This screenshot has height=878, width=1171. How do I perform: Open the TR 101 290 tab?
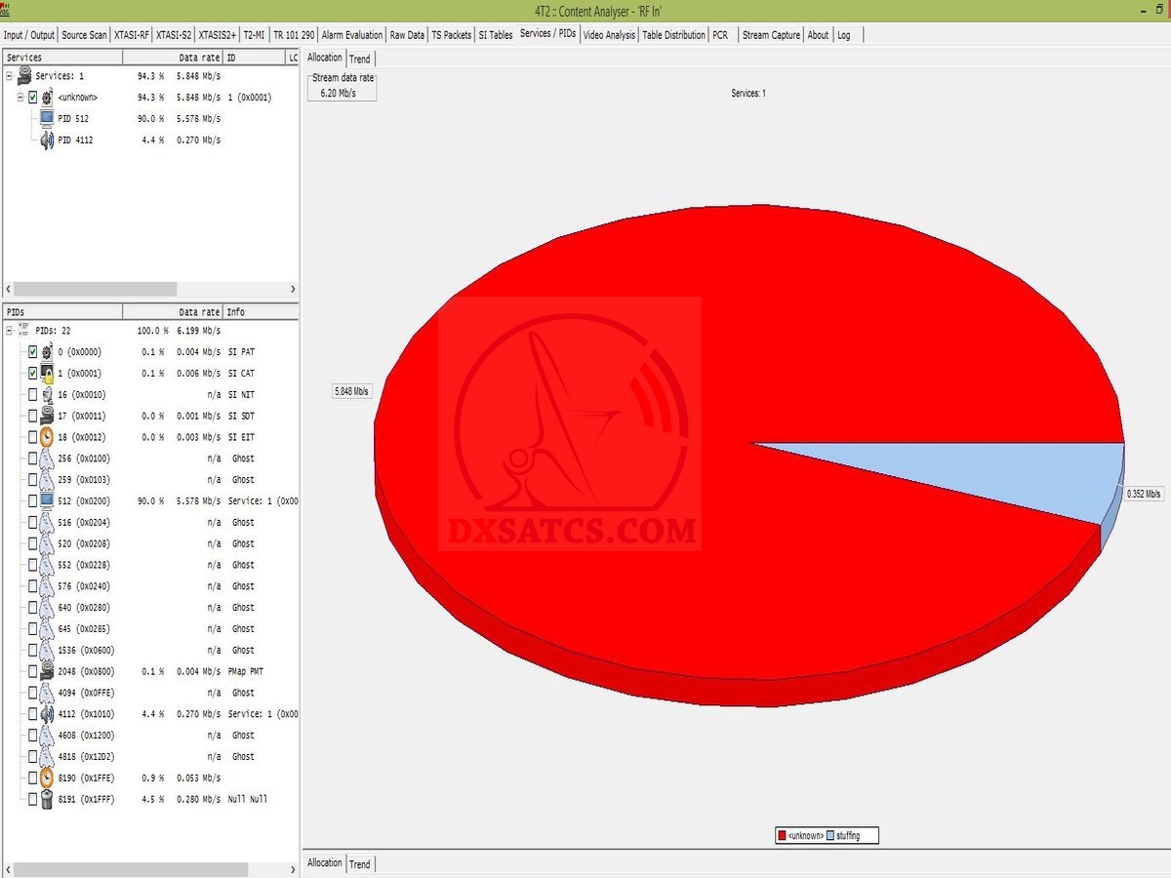[294, 35]
